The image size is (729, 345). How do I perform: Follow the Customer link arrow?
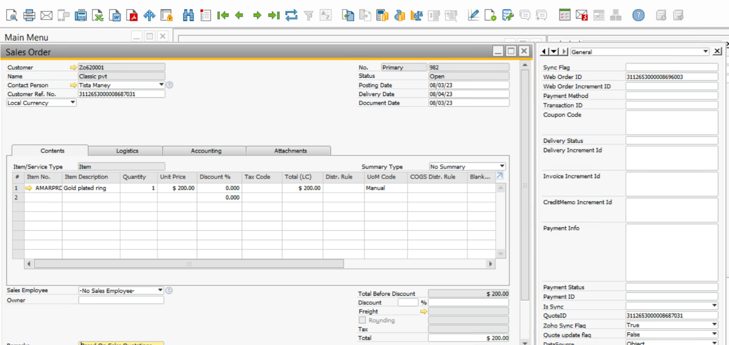point(73,68)
